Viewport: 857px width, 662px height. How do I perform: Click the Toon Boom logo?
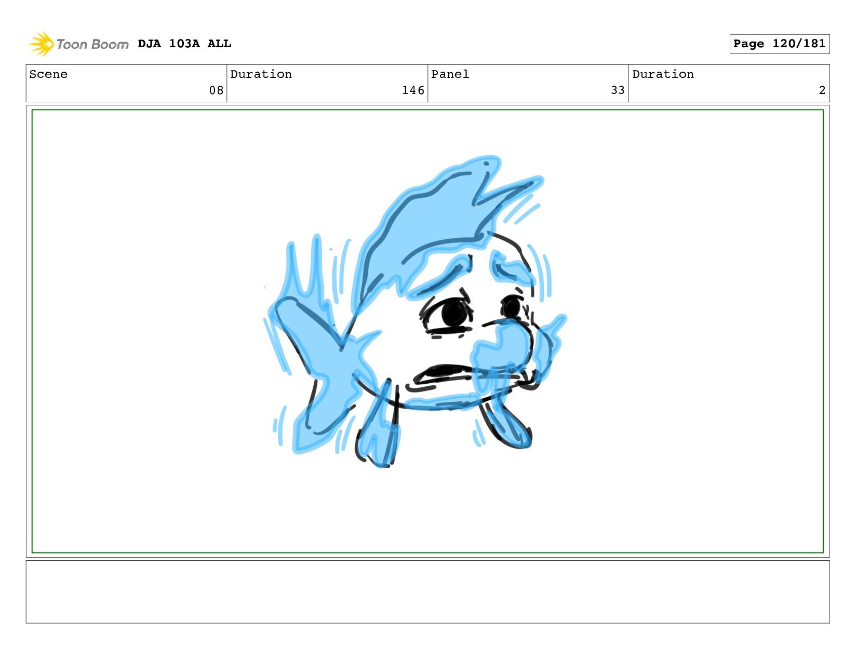(78, 44)
